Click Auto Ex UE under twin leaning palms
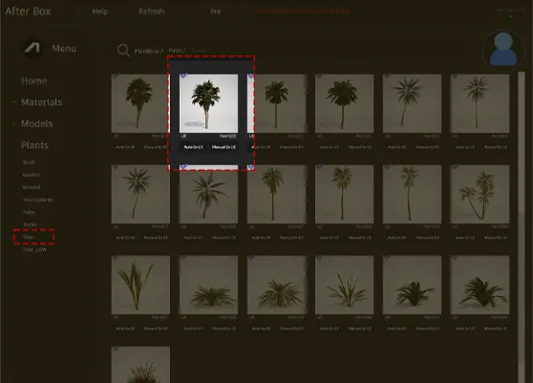Screen dimensions: 533x383 point(464,238)
